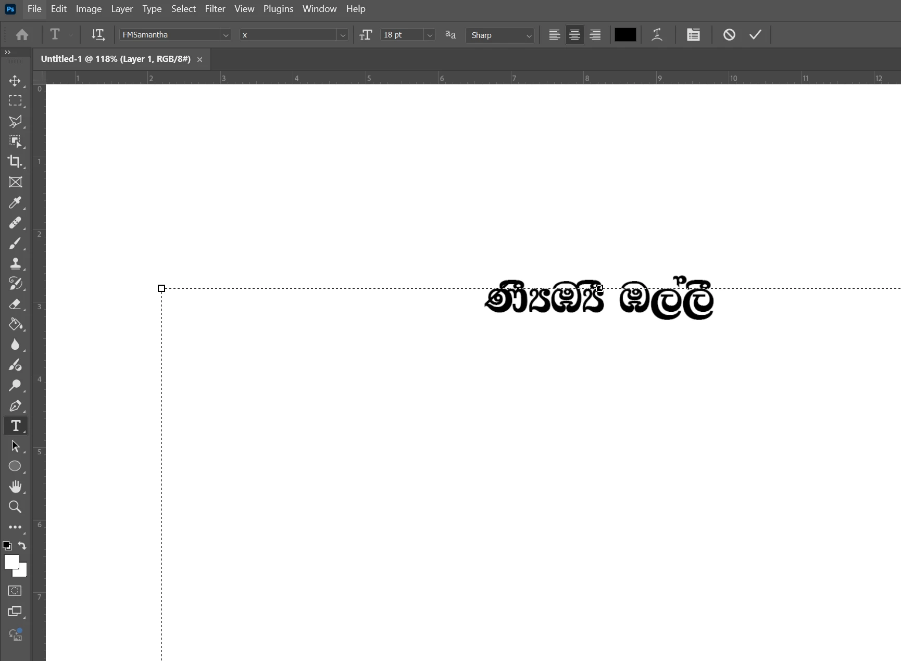
Task: Align text to the left
Action: (x=555, y=35)
